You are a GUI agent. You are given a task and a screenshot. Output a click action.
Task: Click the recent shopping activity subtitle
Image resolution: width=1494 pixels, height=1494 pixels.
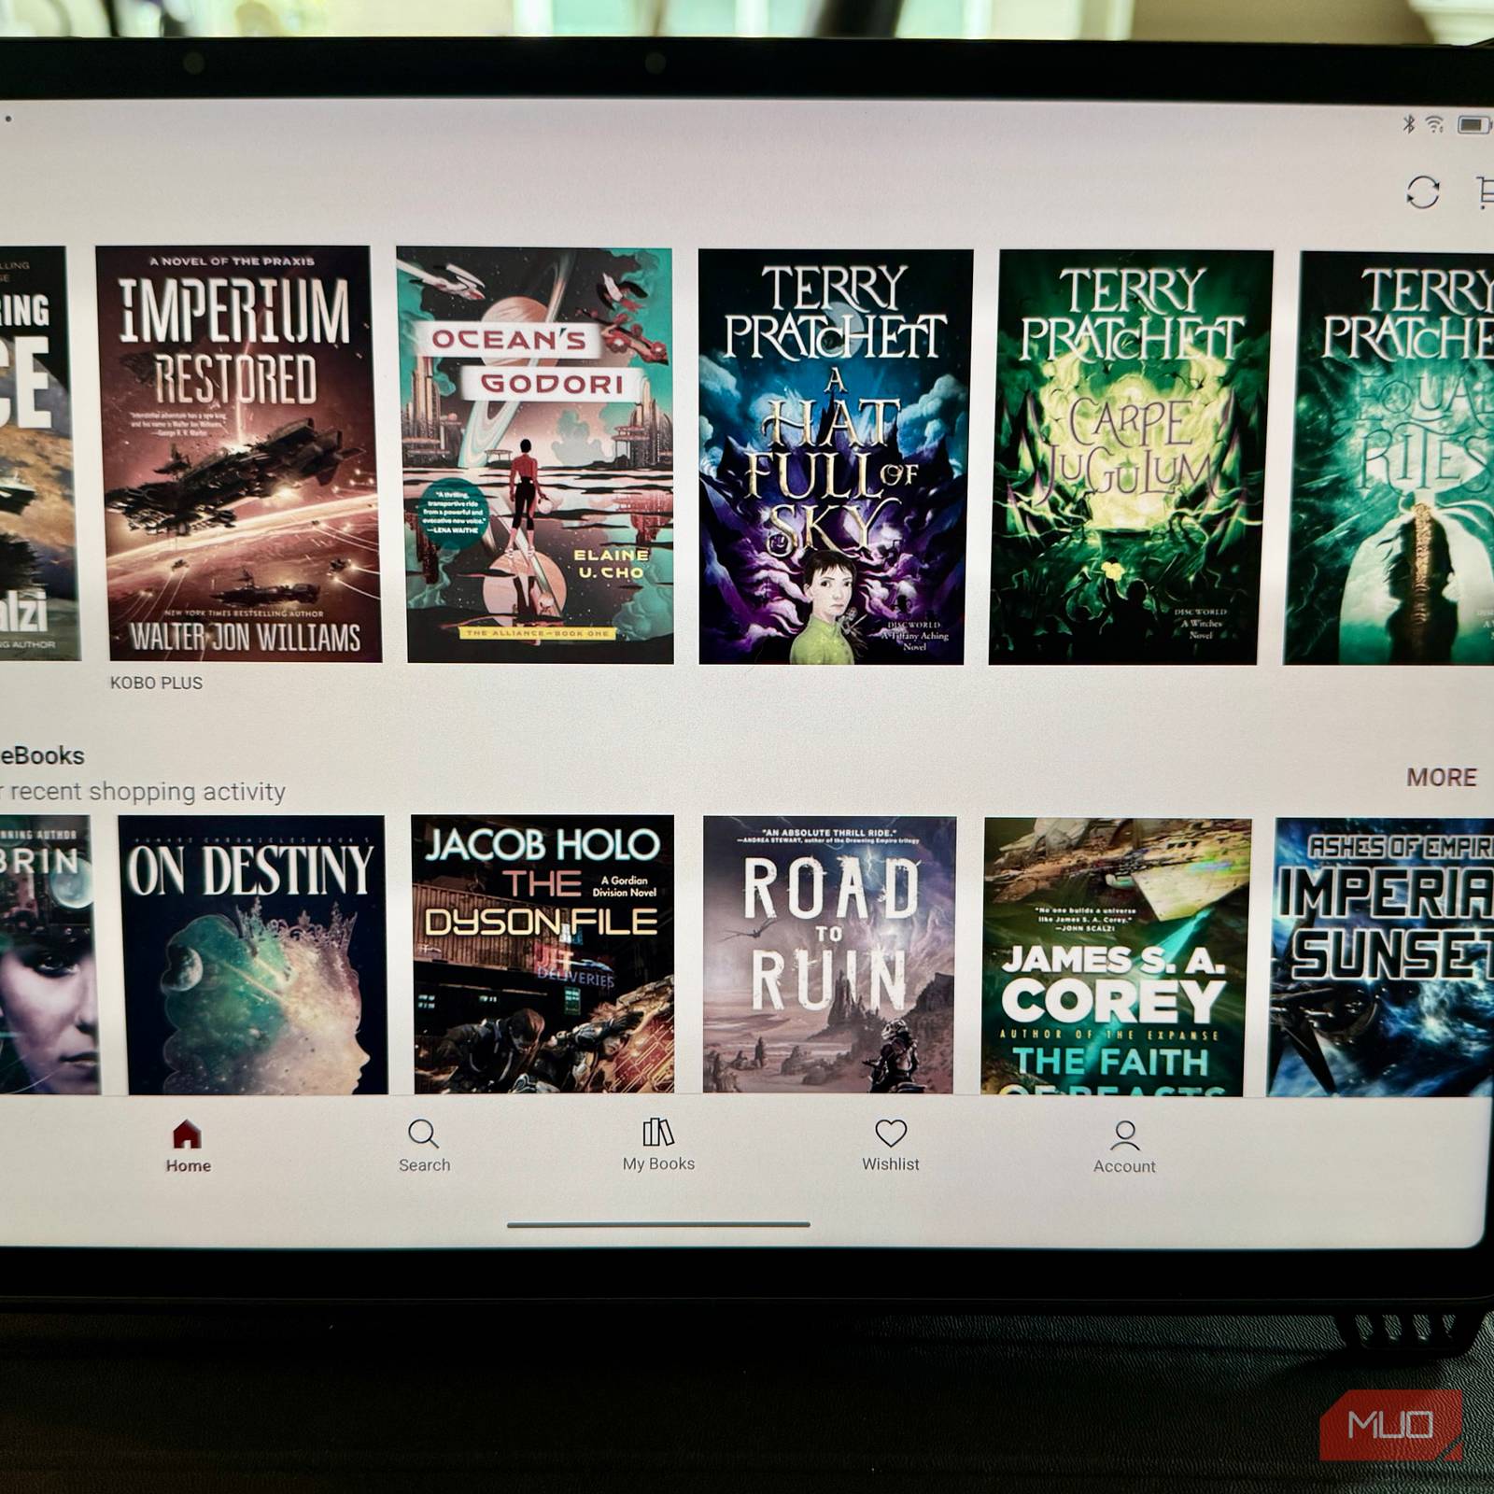coord(143,792)
